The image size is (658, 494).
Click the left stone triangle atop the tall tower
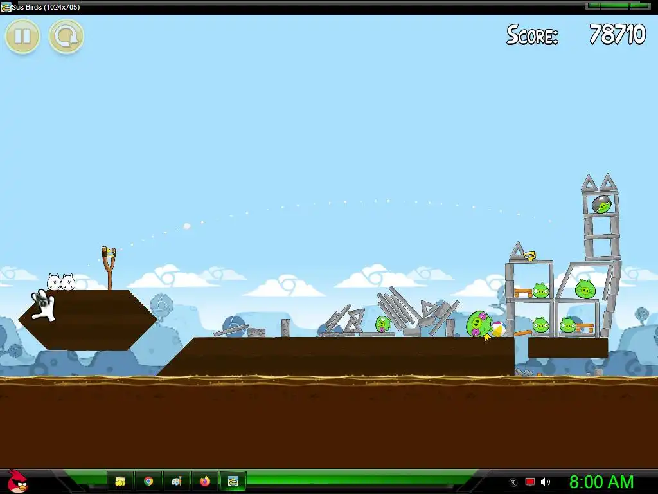589,183
